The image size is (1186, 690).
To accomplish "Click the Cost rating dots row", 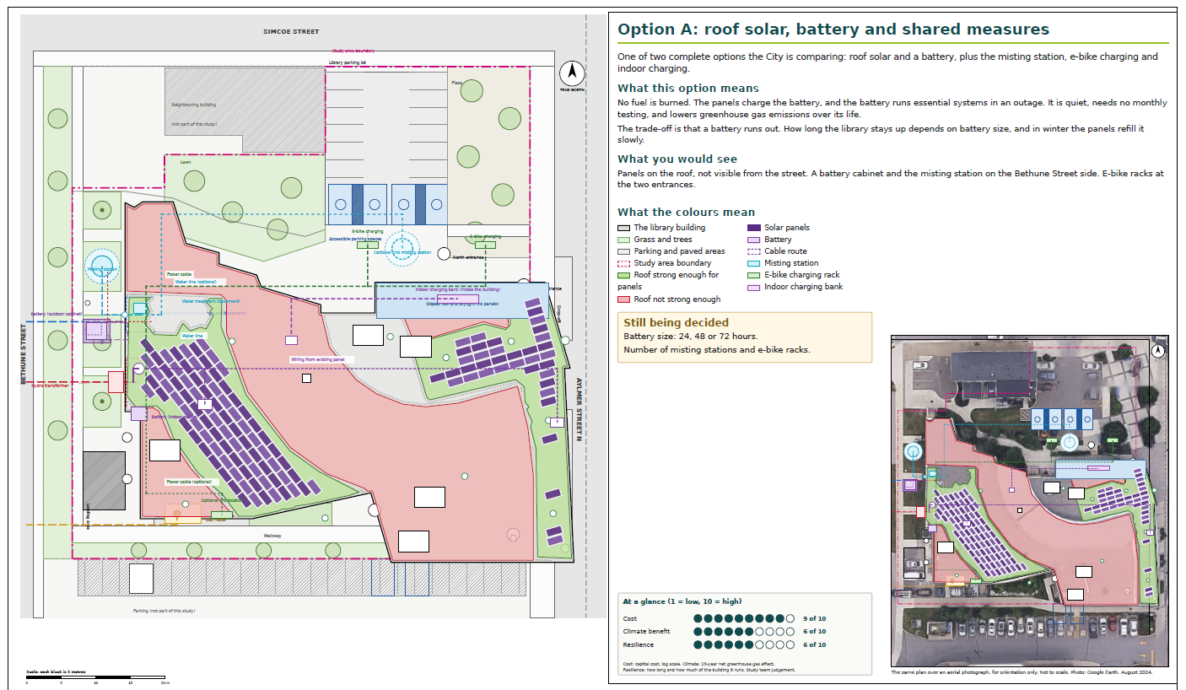I will [743, 618].
